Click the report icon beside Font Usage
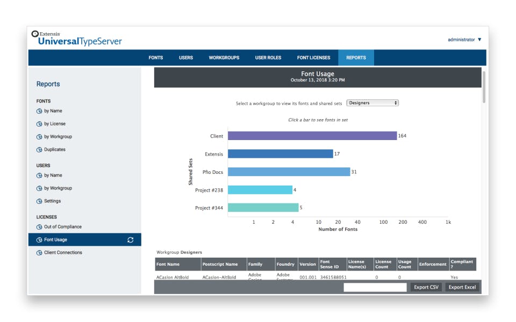The width and height of the screenshot is (516, 322). (x=39, y=240)
